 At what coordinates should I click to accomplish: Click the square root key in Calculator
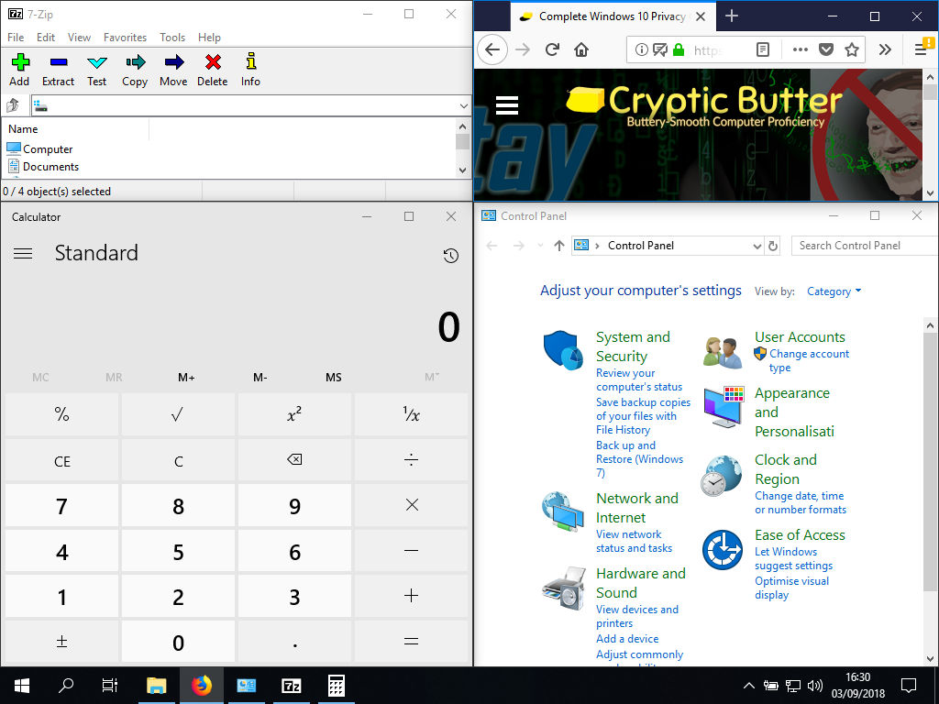point(178,414)
